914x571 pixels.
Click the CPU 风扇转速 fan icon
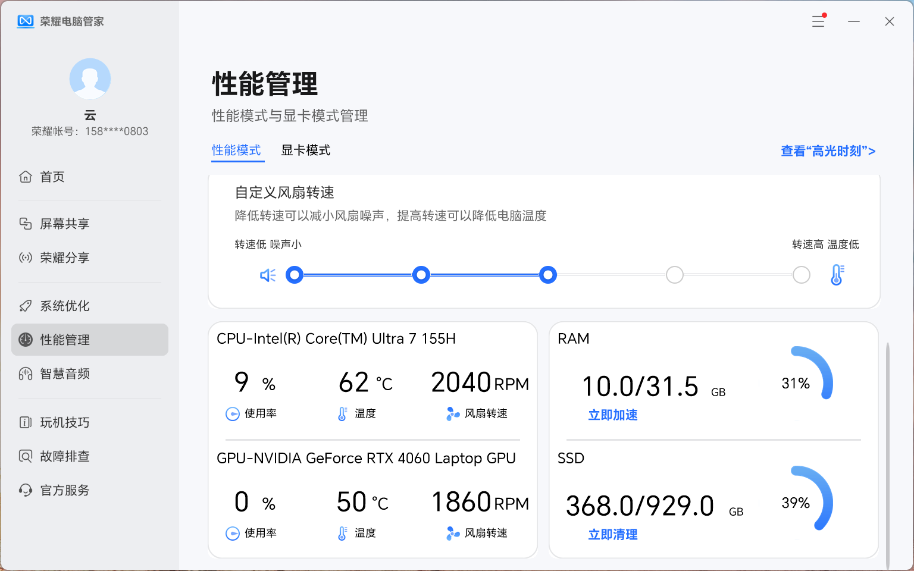453,414
